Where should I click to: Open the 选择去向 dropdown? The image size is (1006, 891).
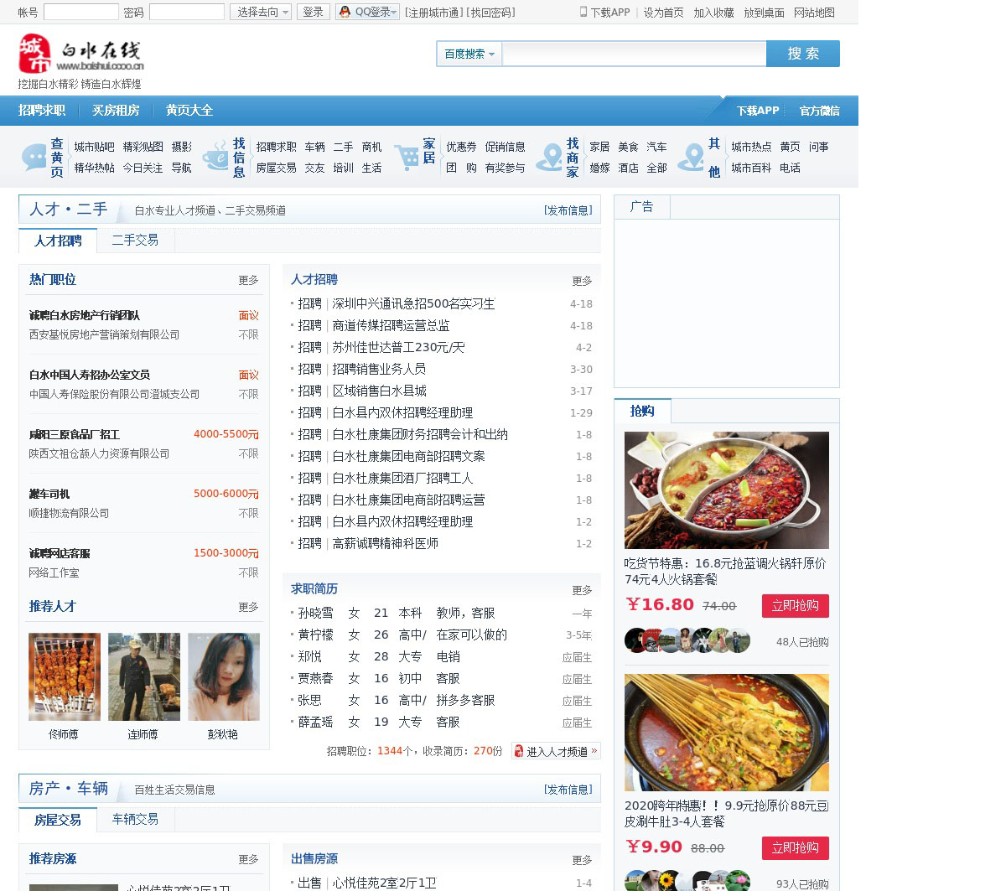coord(261,12)
